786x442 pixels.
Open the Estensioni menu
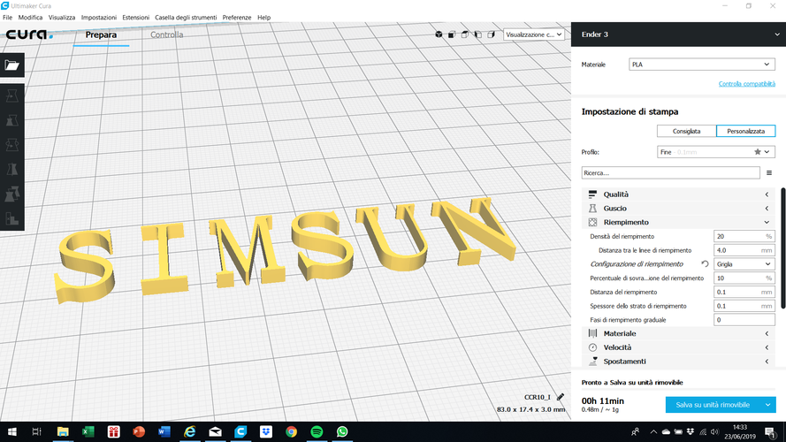click(x=136, y=18)
